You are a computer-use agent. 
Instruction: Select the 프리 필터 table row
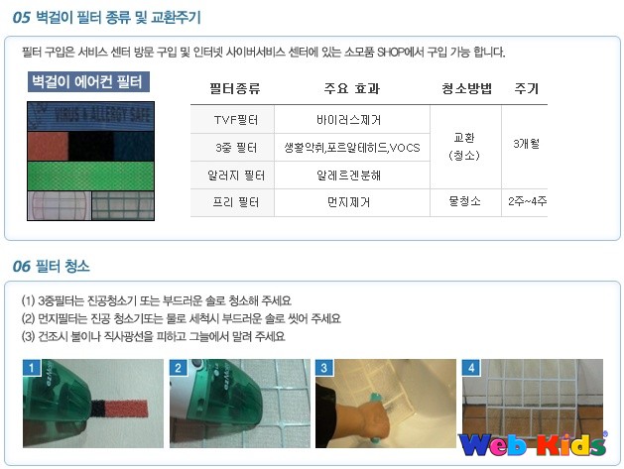coord(369,202)
